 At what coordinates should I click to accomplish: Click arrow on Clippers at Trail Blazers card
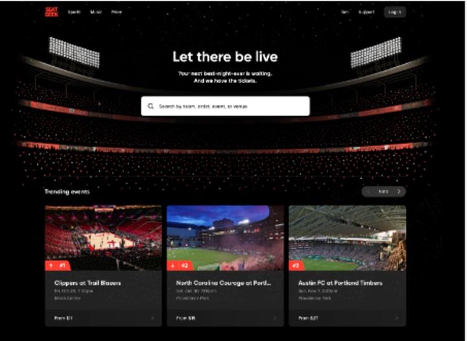153,318
